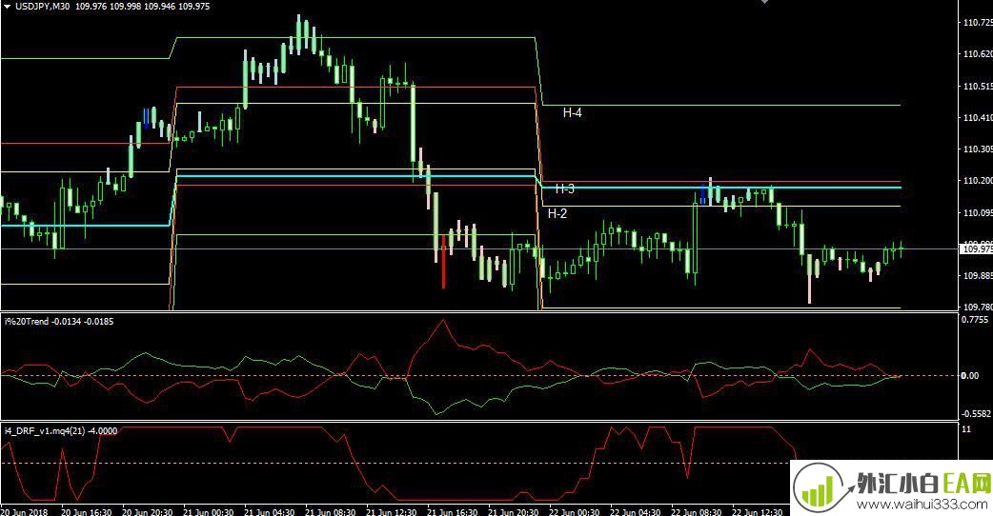Click the 110.305 price scale value
This screenshot has height=516, width=993.
(977, 149)
